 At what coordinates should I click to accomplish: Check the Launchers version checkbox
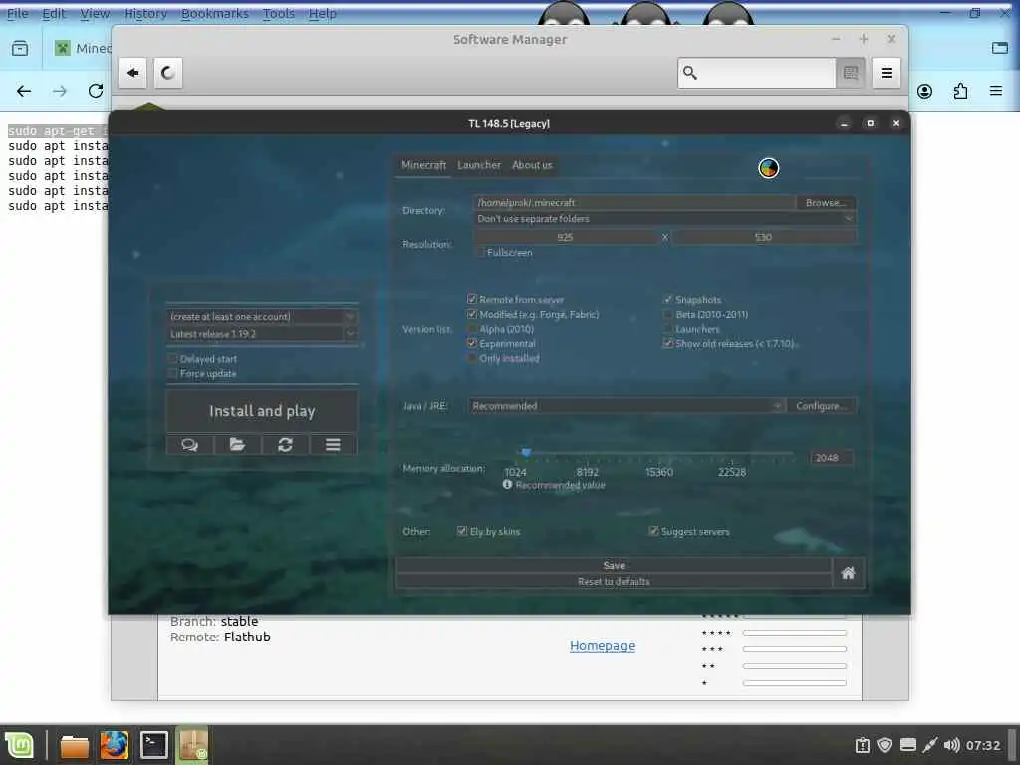point(667,329)
